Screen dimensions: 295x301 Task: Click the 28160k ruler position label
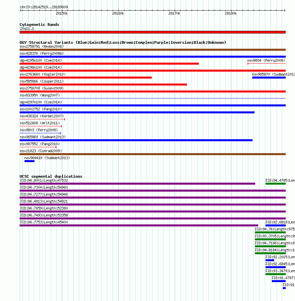118,13
